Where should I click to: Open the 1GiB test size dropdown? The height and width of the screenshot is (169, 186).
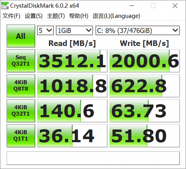click(74, 30)
